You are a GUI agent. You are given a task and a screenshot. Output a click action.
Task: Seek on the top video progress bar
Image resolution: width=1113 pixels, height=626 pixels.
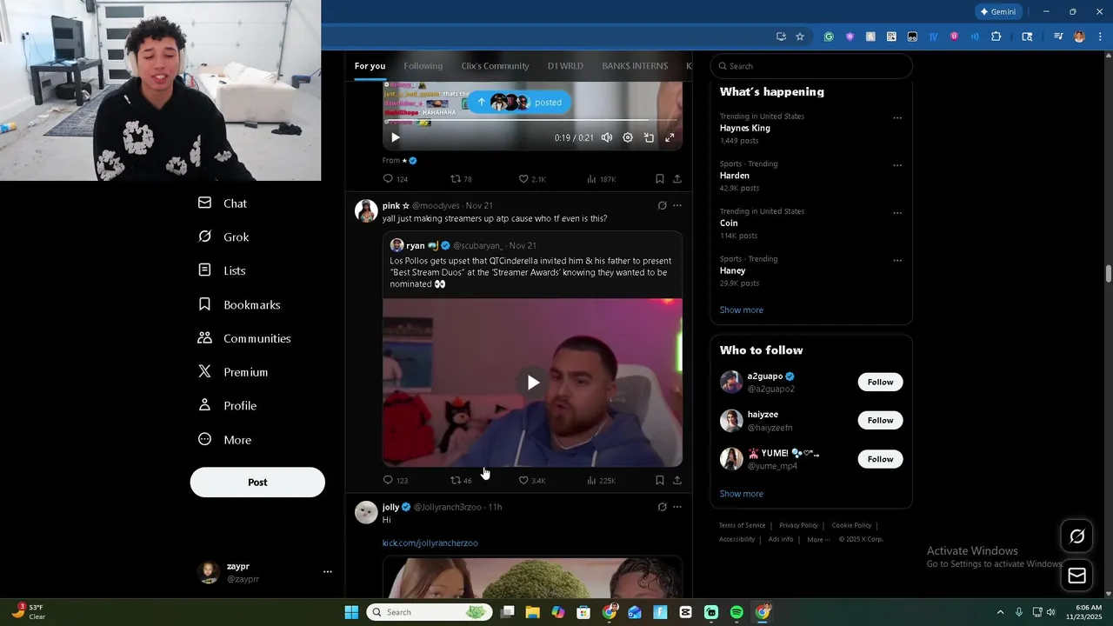click(x=532, y=121)
